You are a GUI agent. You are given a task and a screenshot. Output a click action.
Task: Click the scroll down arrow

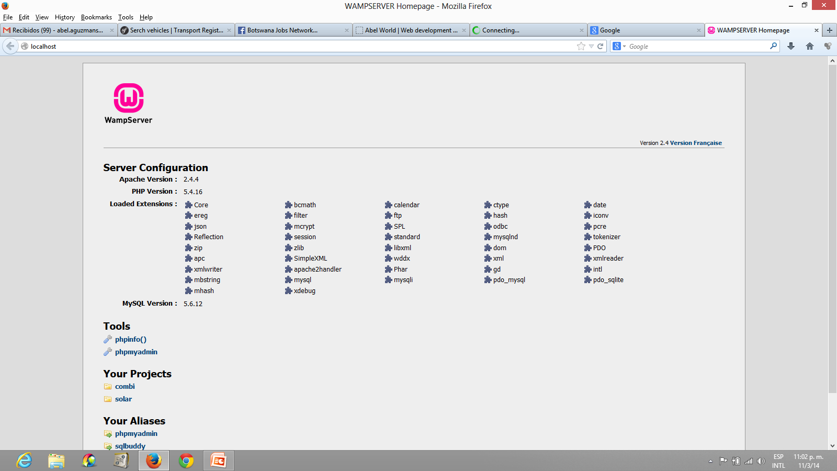pyautogui.click(x=832, y=446)
